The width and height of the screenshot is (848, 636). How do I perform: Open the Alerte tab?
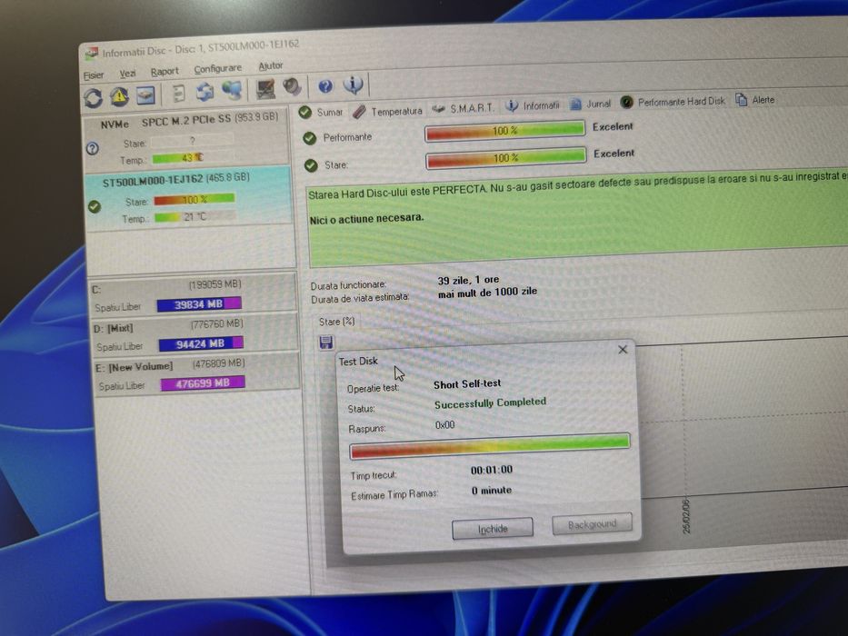pos(755,100)
